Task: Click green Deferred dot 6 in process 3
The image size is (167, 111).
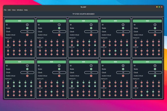Action: pyautogui.click(x=110, y=54)
